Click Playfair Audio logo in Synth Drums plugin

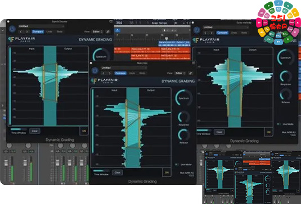pyautogui.click(x=21, y=39)
